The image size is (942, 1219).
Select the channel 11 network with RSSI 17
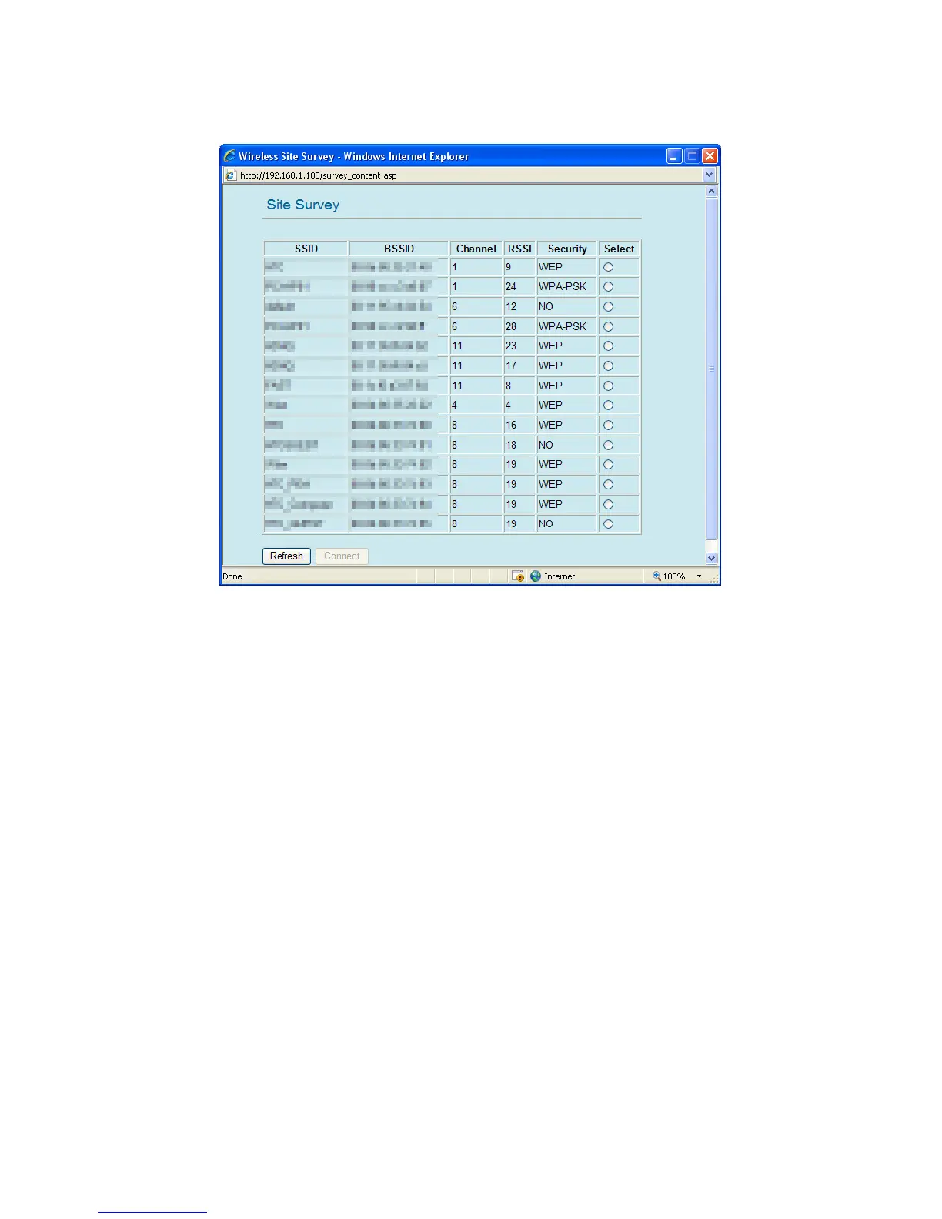(x=608, y=366)
